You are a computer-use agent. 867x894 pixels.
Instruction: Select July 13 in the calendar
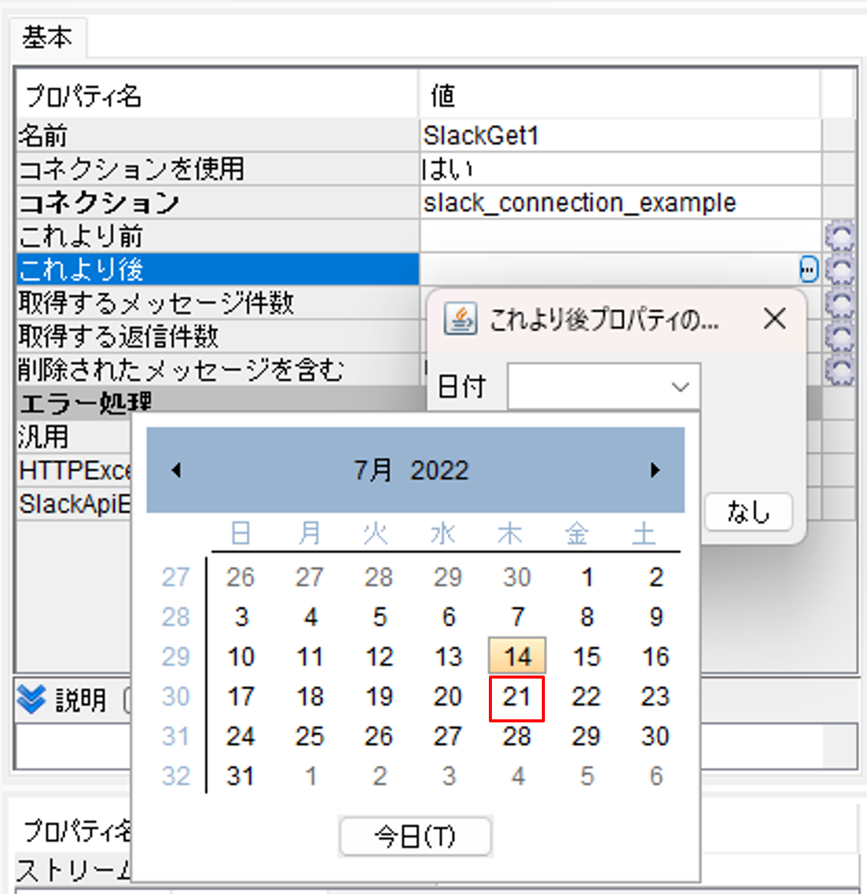(448, 657)
